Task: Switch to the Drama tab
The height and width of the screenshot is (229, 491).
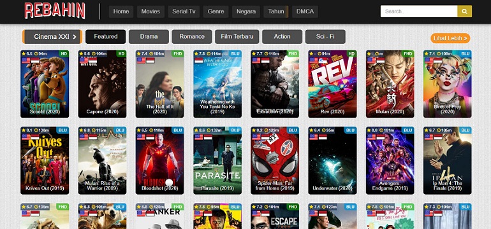Action: (x=149, y=36)
